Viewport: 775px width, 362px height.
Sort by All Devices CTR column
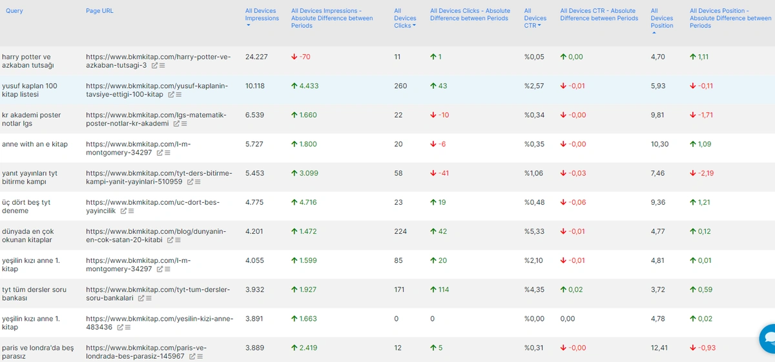coord(535,18)
